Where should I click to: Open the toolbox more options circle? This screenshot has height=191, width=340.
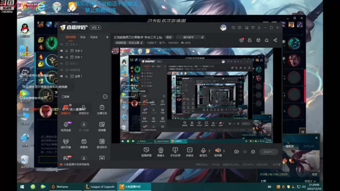[105, 97]
